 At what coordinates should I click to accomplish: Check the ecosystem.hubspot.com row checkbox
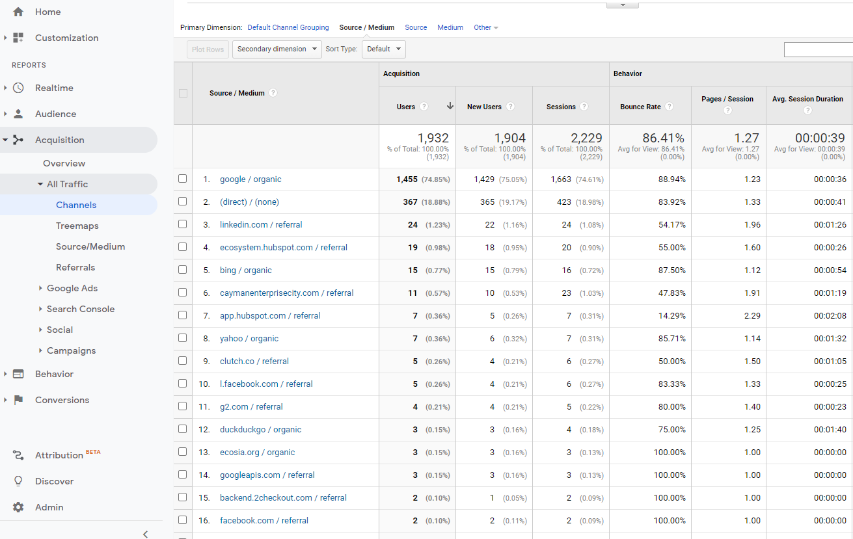183,247
